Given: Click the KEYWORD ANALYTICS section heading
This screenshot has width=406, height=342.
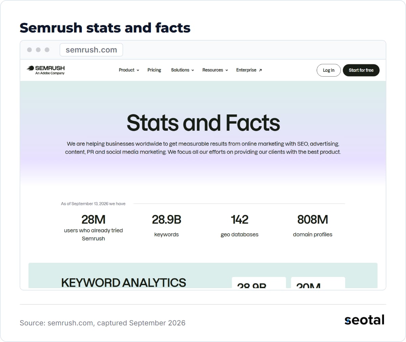Looking at the screenshot, I should 123,283.
